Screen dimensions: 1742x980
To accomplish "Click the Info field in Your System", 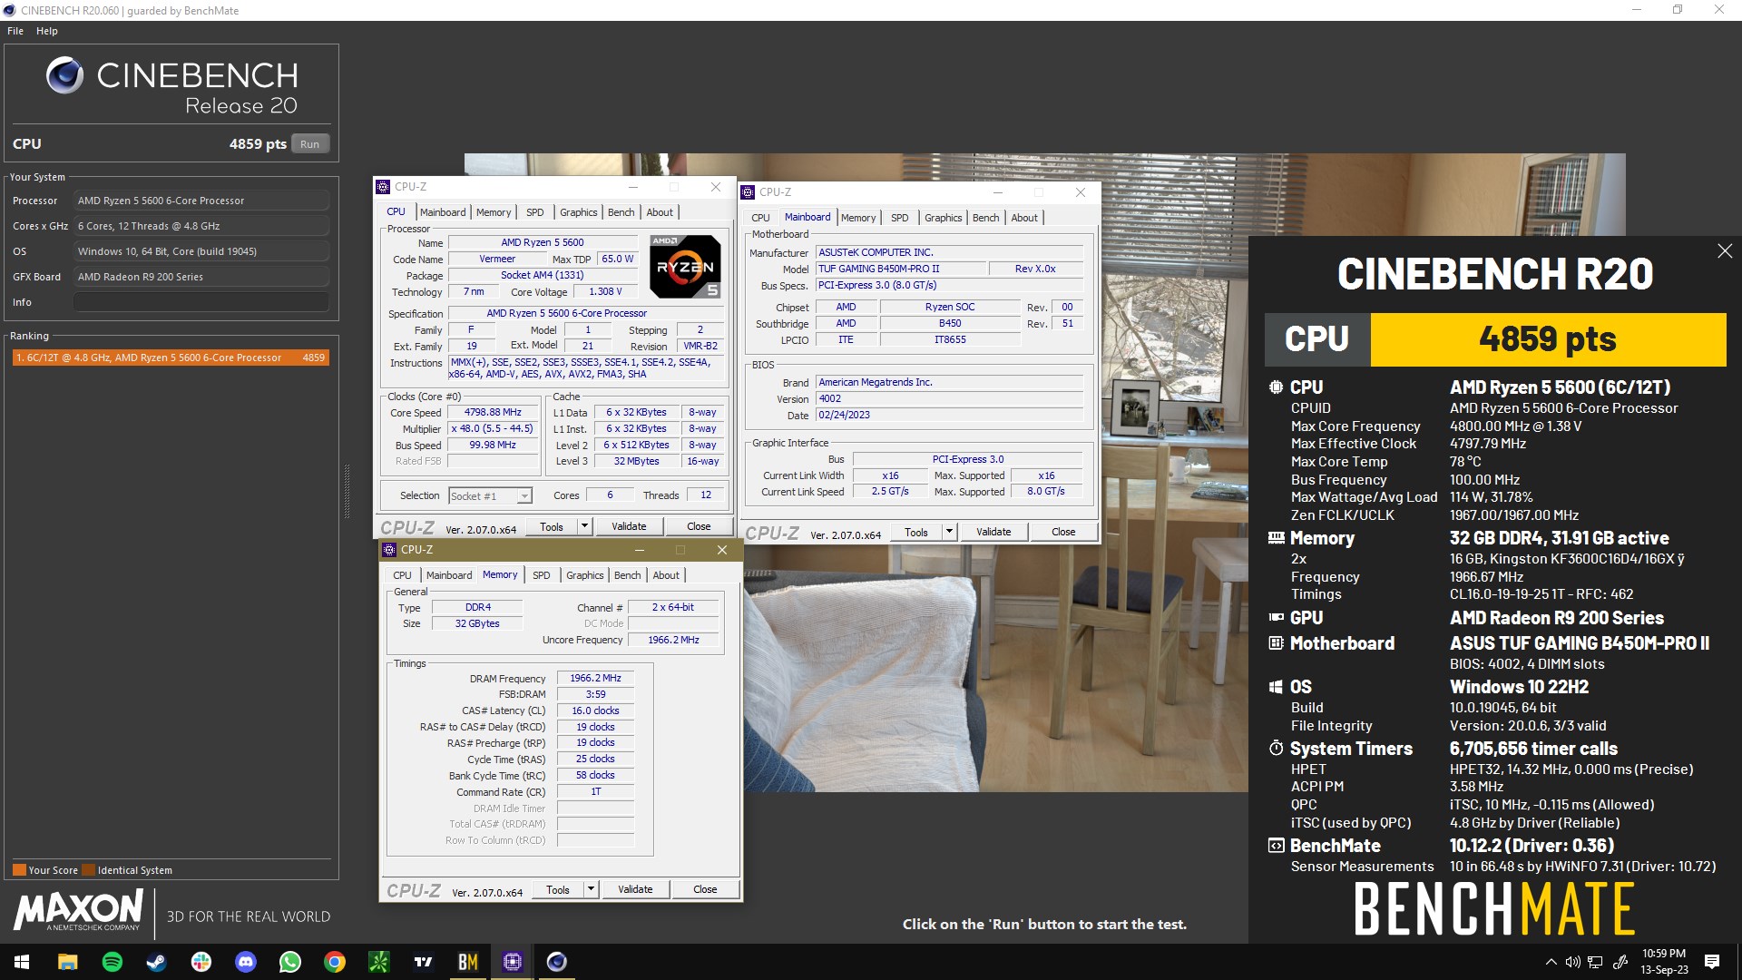I will click(201, 302).
